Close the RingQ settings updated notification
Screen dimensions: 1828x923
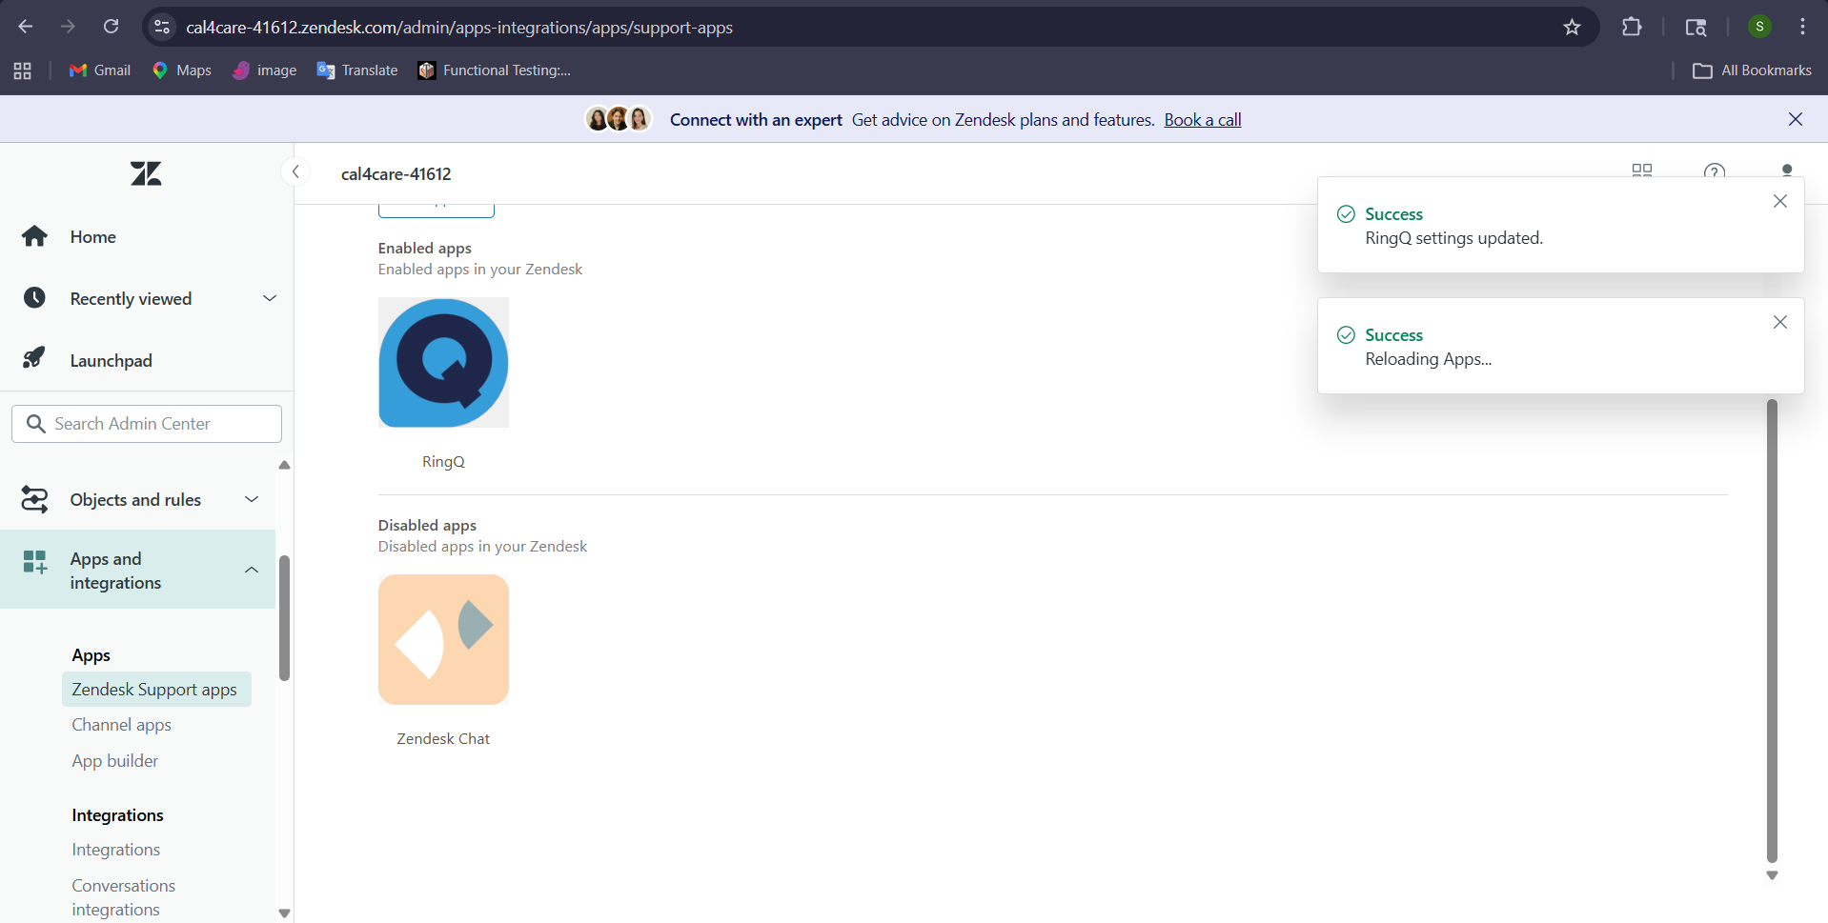[1780, 201]
